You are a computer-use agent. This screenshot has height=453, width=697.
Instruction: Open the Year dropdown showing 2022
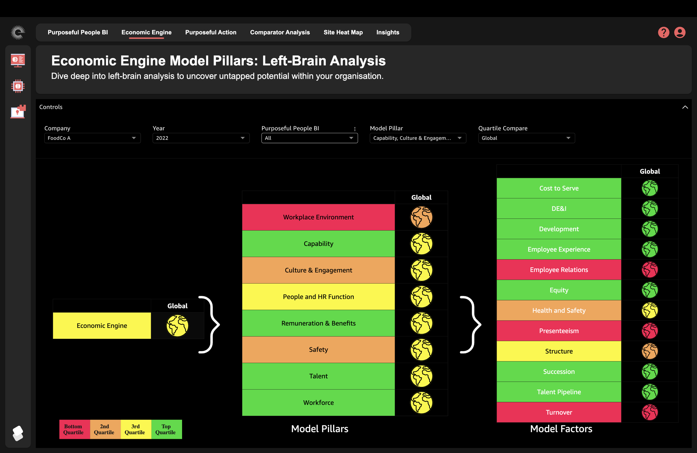click(x=201, y=138)
